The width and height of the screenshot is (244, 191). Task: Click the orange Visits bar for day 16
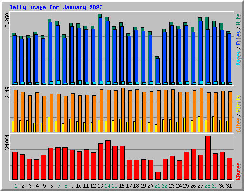click(x=123, y=110)
